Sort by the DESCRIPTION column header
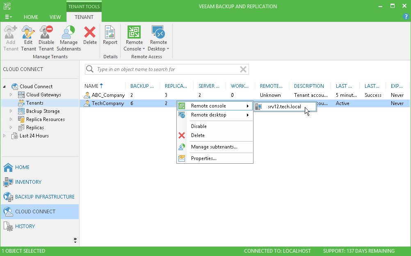 (x=309, y=86)
